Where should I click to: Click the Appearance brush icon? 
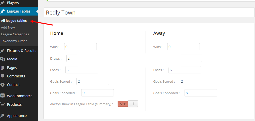[3, 116]
